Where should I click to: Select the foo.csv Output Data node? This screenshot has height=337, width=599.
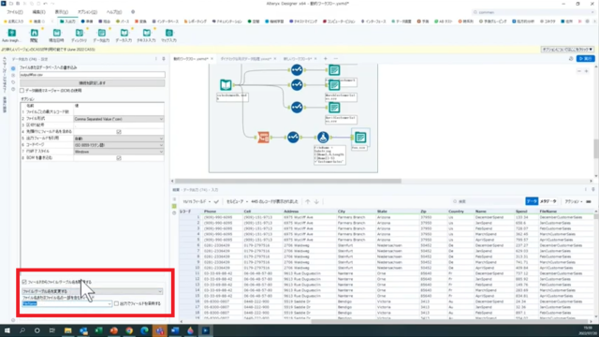[x=360, y=138]
